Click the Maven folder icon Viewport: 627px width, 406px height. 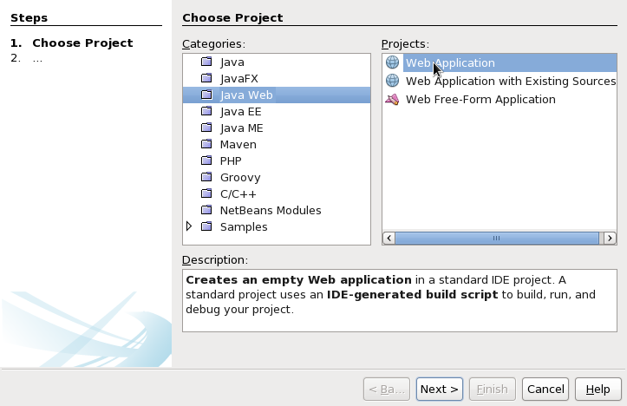pyautogui.click(x=206, y=144)
